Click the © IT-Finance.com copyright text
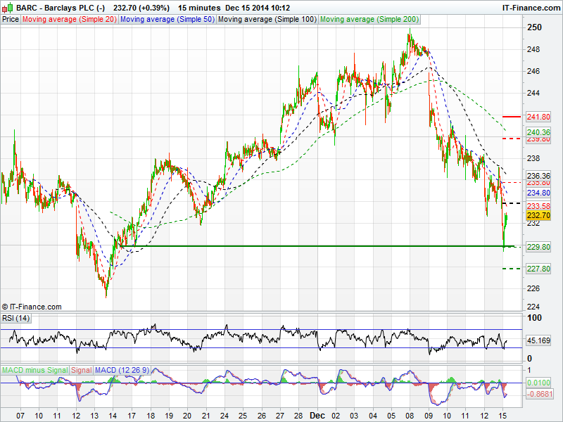 tap(32, 307)
